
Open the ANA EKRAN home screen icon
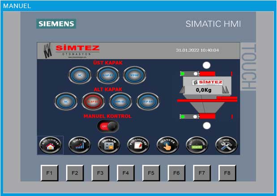coord(50,145)
